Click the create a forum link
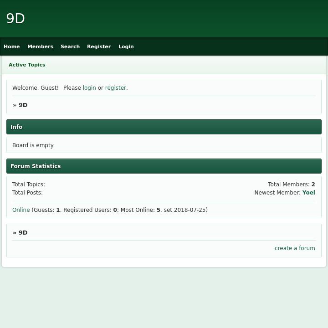 coord(295,248)
